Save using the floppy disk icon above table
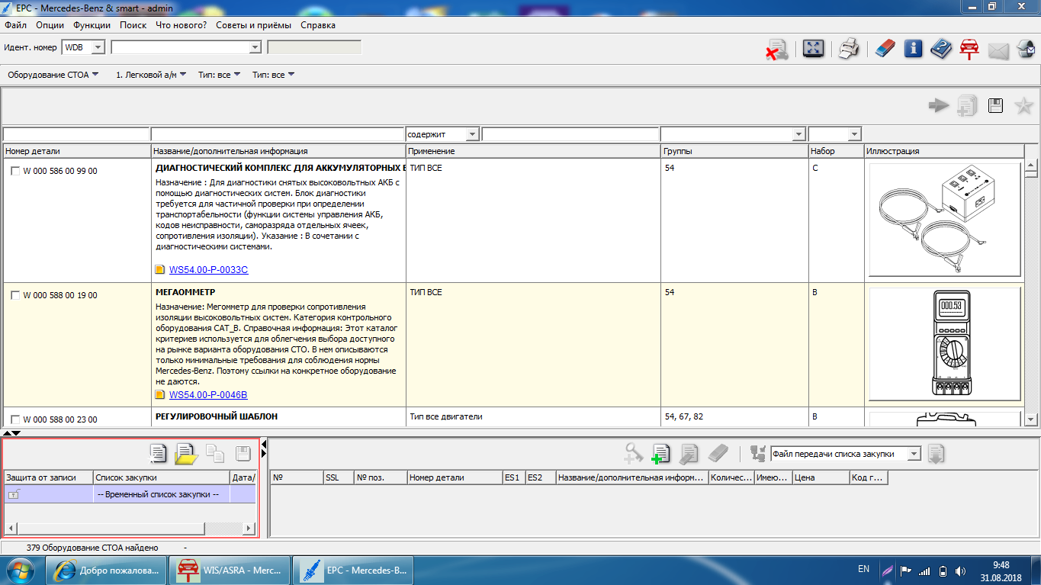Screen dimensions: 1041x585 click(995, 106)
